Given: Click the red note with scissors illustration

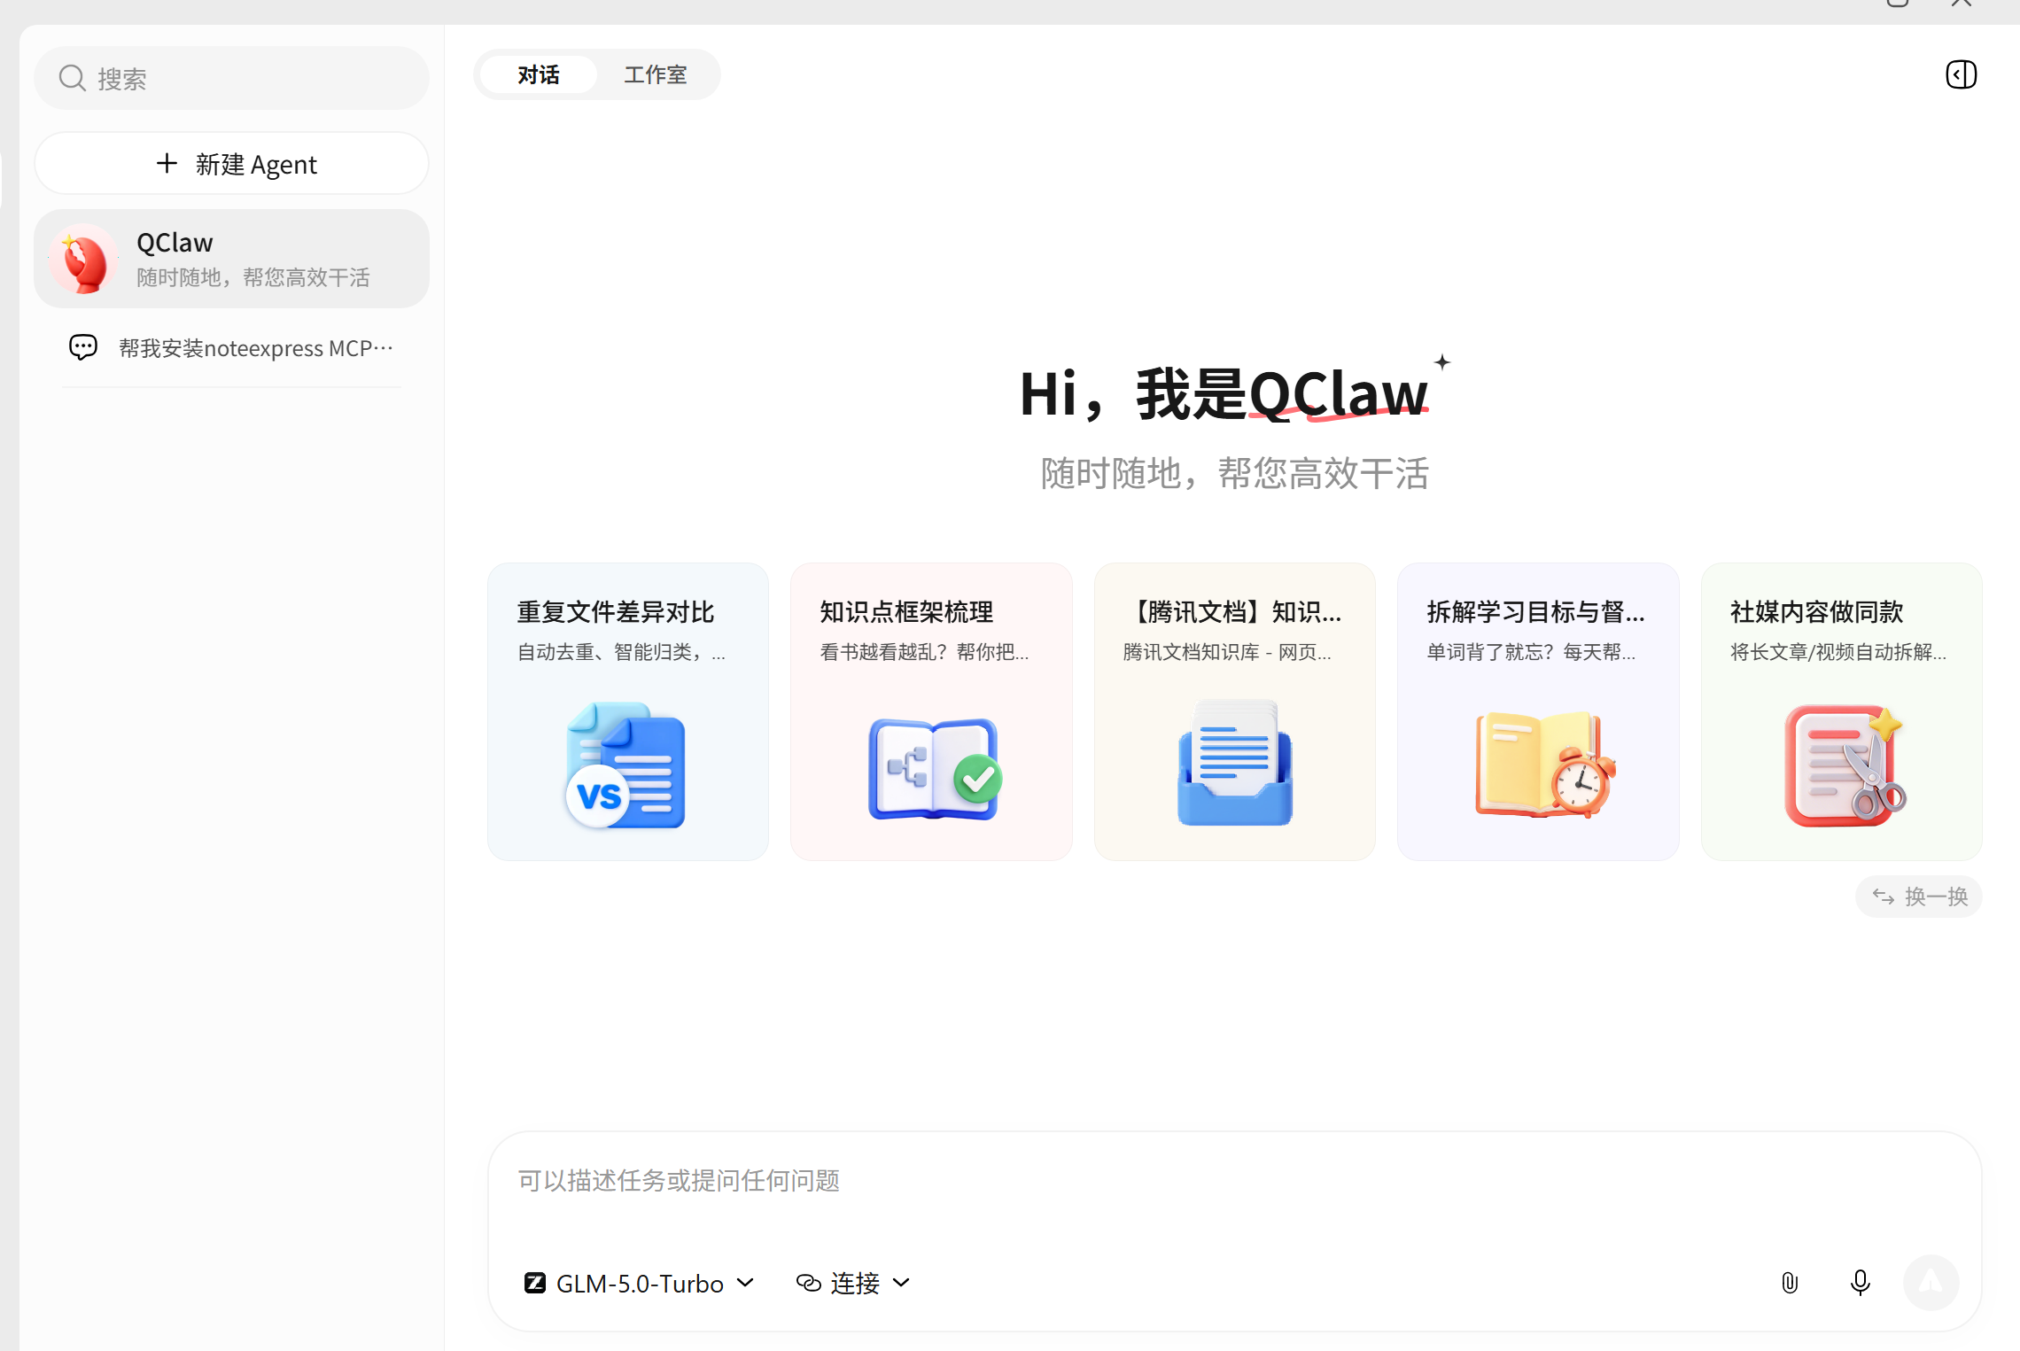Looking at the screenshot, I should [x=1845, y=766].
